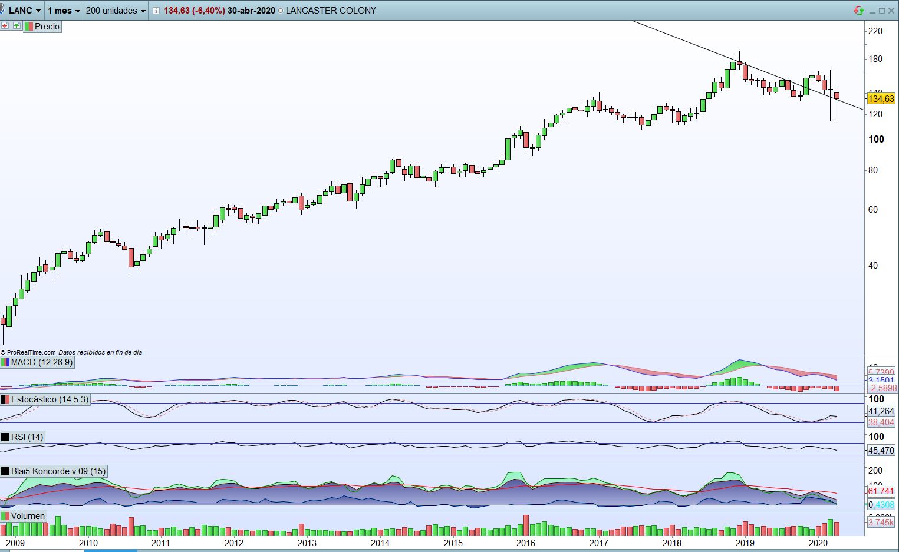Open the '200 unidades' history dropdown
This screenshot has width=899, height=552.
tap(116, 11)
